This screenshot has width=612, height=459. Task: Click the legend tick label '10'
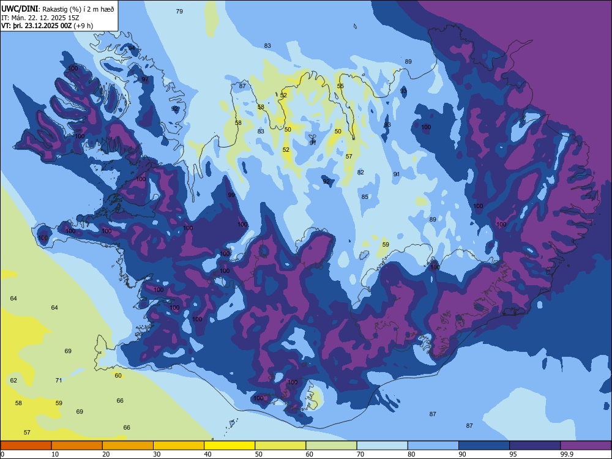click(x=55, y=454)
